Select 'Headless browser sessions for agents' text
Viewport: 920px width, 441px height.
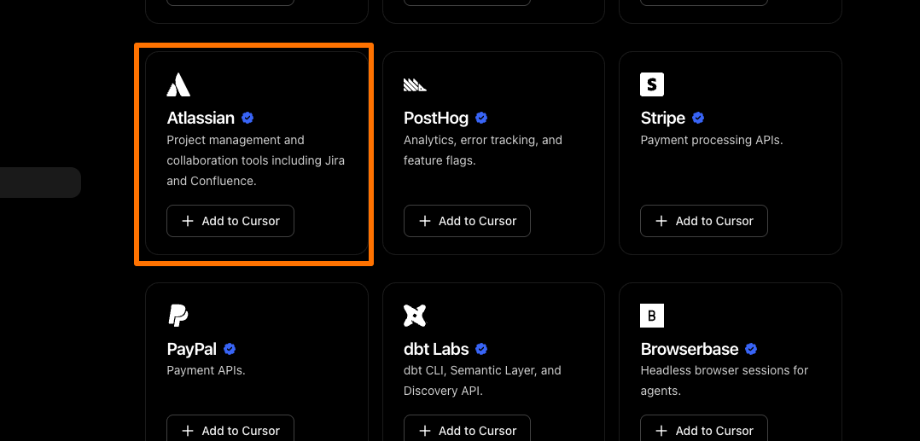coord(724,380)
